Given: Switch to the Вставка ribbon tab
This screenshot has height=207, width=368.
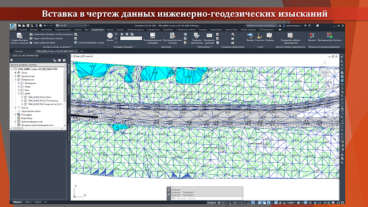Looking at the screenshot, I should pos(34,30).
